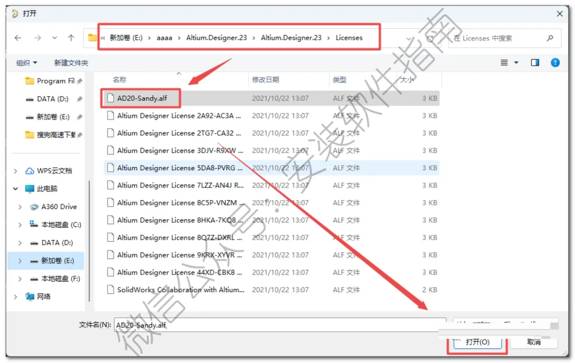Expand 本地磁盘 (C:) node
The width and height of the screenshot is (575, 363).
tap(20, 225)
